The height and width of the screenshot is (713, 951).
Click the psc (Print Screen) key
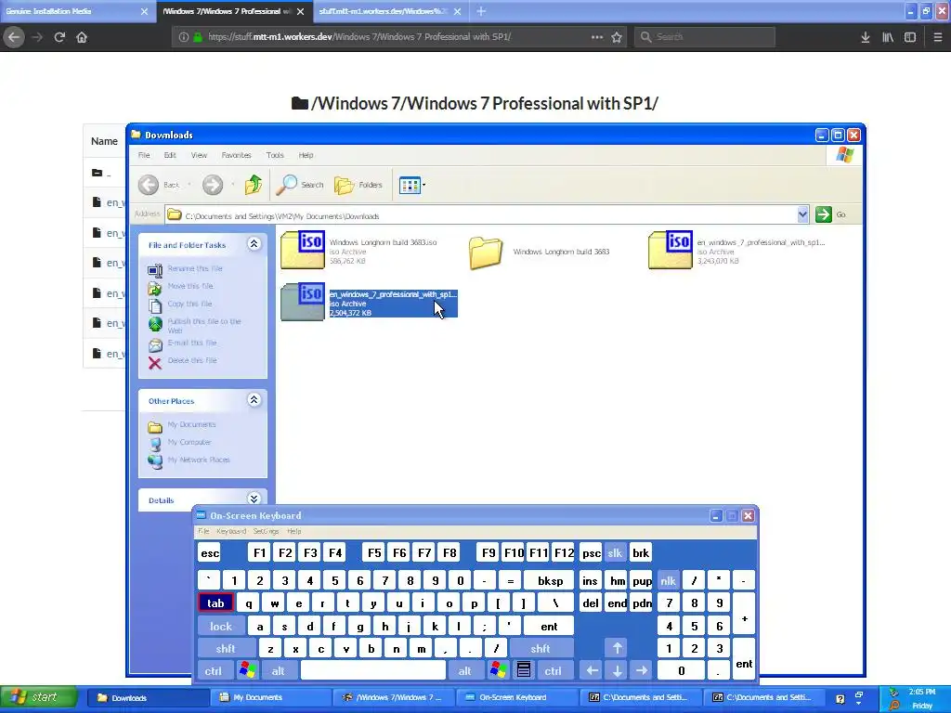pos(591,553)
